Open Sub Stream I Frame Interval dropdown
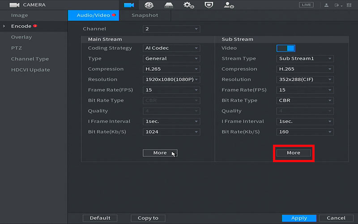This screenshot has width=358, height=224. coord(305,121)
